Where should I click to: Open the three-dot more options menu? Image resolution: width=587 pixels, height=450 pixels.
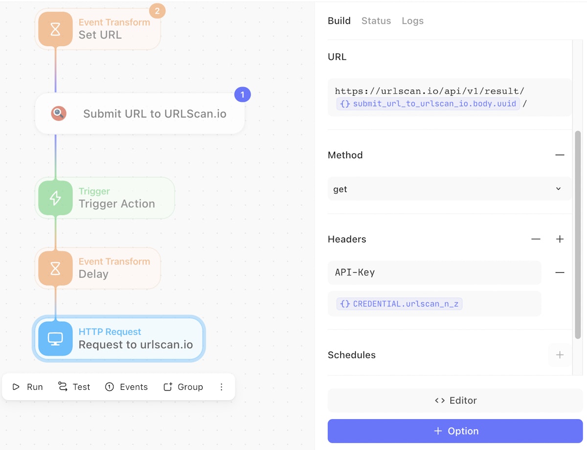[x=221, y=387]
